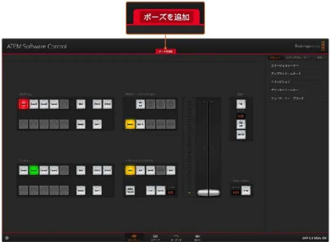Image resolution: width=330 pixels, height=242 pixels.
Task: Click the Fade to Black rate field
Action: click(236, 192)
